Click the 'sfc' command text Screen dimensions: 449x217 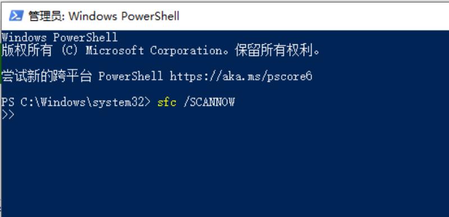point(167,102)
